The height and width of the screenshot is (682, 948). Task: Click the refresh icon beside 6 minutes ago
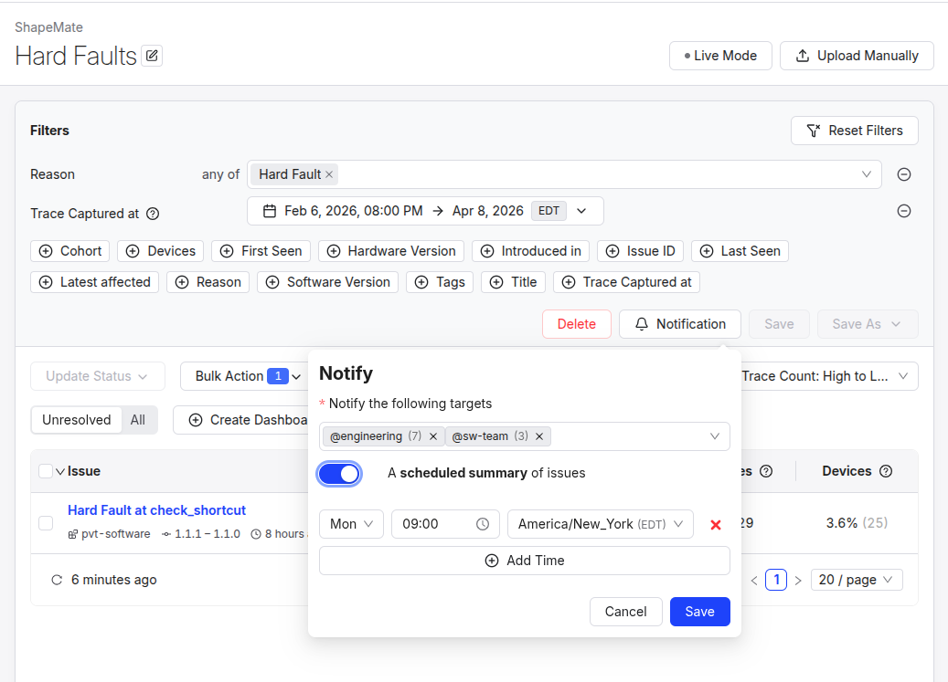tap(57, 580)
